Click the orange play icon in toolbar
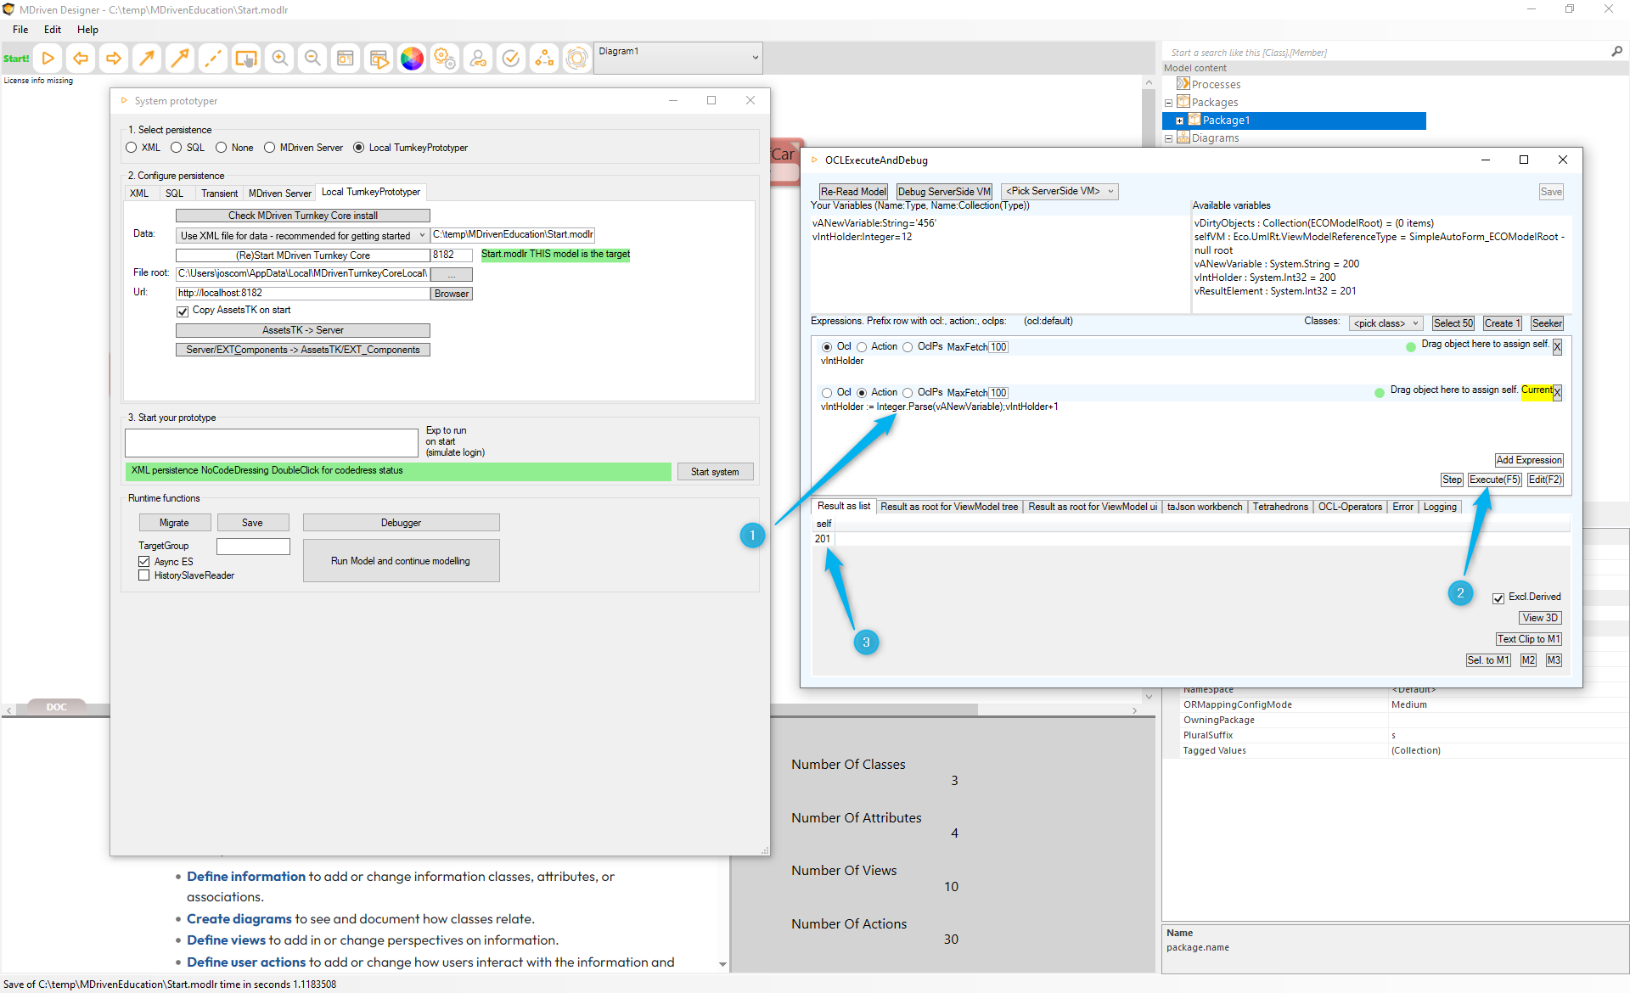The width and height of the screenshot is (1630, 993). pos(48,59)
